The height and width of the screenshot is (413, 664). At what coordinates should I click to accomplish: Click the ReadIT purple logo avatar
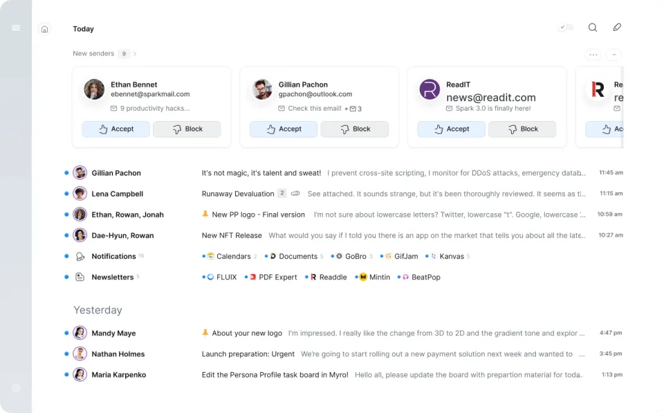pyautogui.click(x=430, y=89)
